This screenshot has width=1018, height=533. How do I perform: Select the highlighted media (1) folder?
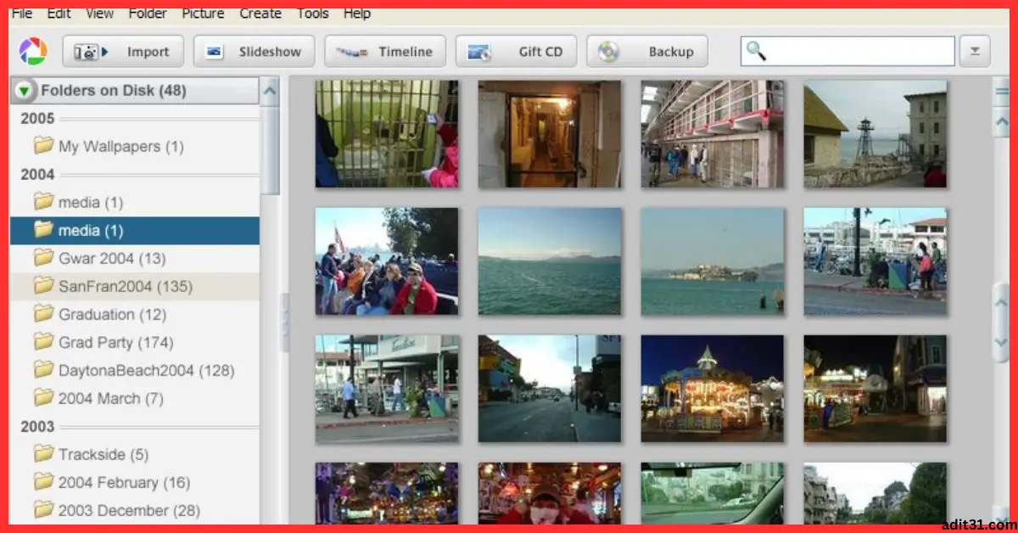click(x=135, y=230)
